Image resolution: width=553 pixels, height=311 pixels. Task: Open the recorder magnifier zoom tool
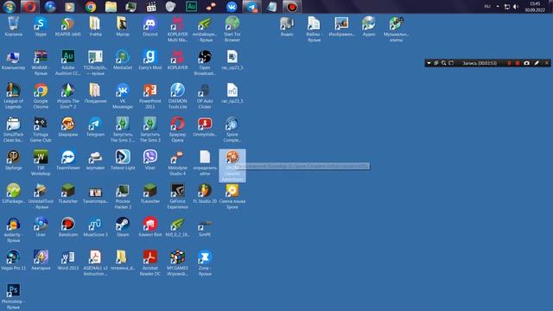[x=443, y=63]
